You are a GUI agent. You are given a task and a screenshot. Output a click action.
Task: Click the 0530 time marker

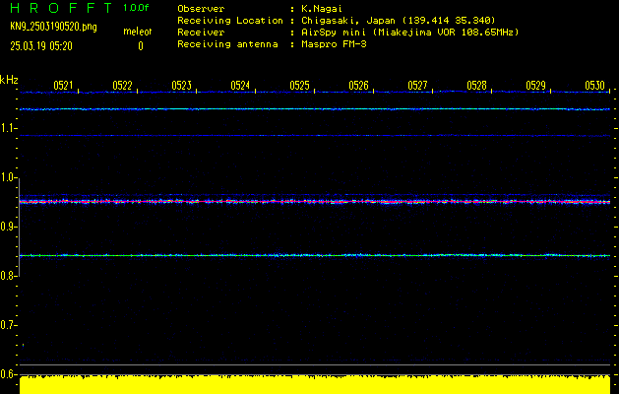coord(594,86)
